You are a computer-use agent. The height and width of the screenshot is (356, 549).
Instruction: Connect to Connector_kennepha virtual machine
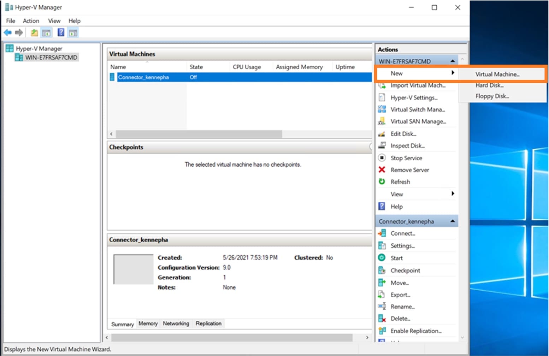(403, 233)
